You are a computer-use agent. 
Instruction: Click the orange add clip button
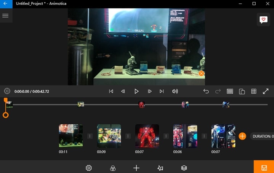tap(242, 136)
